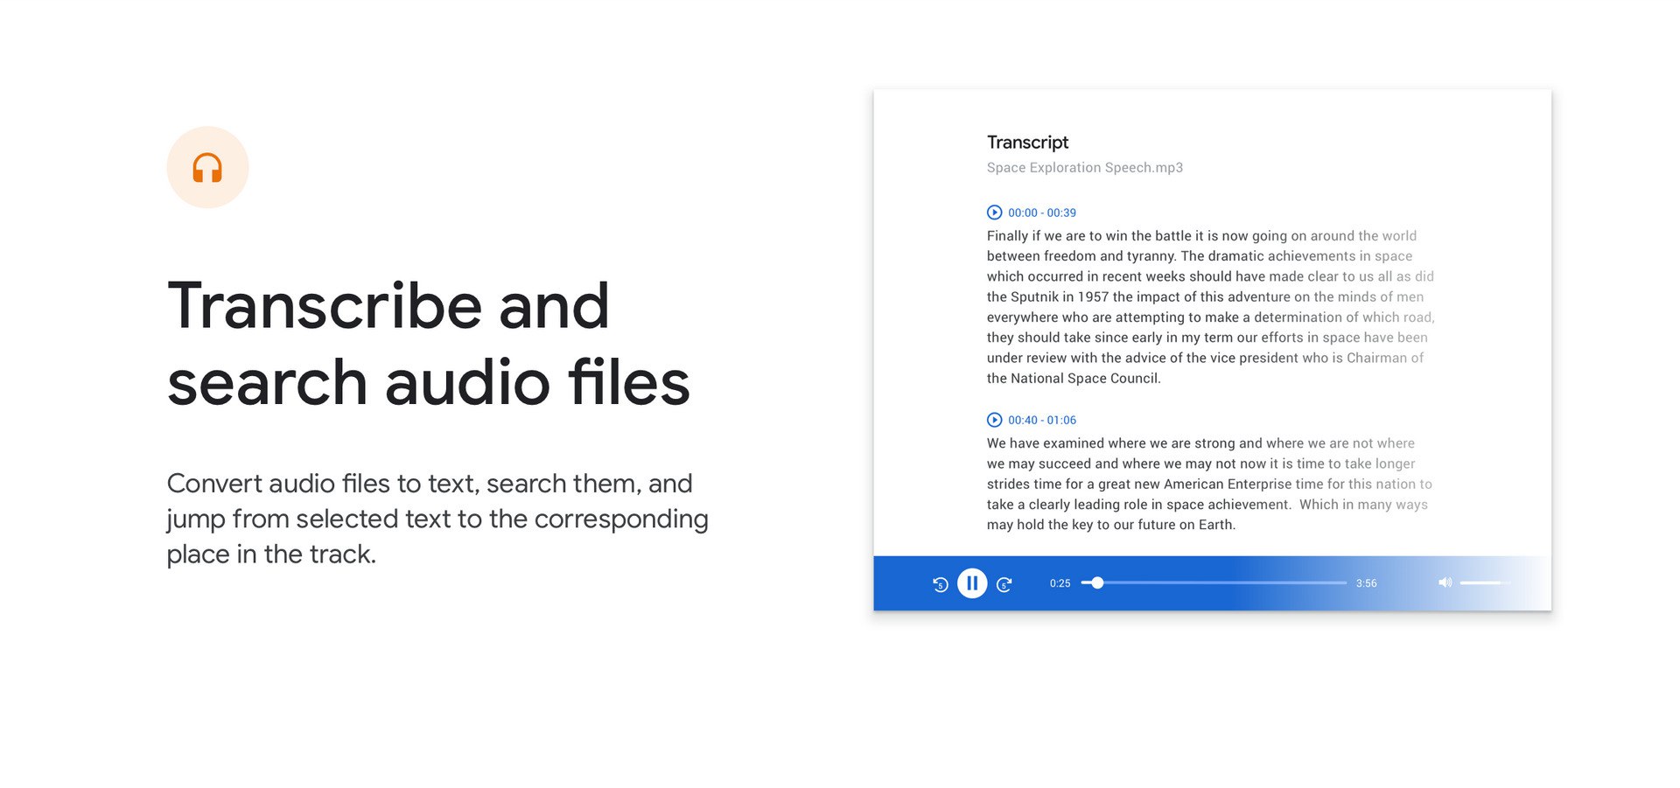
Task: Select the Transcript panel heading
Action: [1027, 142]
